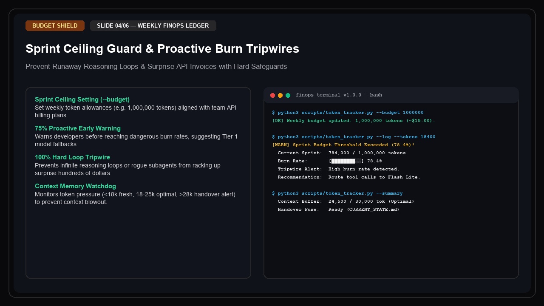Click the Context Buffer 24,500 / 30,000 tok line

point(346,201)
